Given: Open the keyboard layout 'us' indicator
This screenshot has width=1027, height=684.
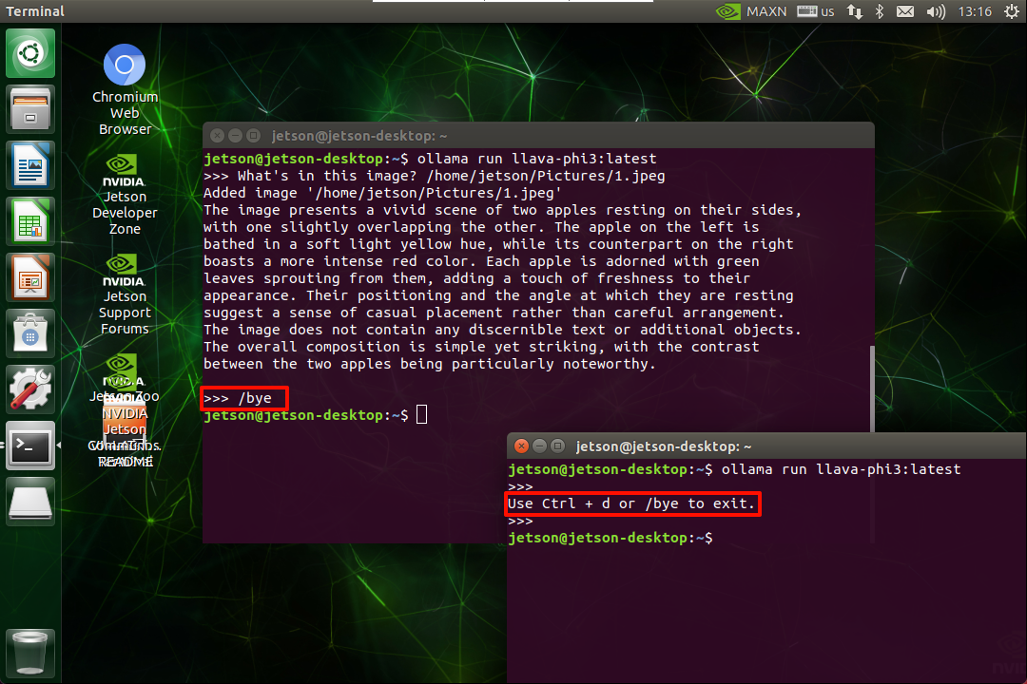Looking at the screenshot, I should (x=816, y=11).
